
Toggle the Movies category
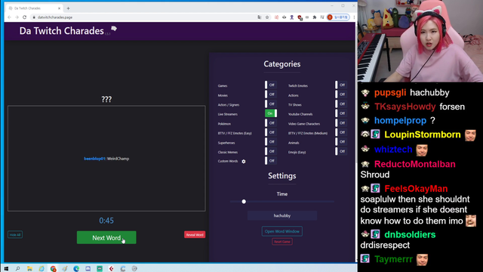click(x=271, y=94)
